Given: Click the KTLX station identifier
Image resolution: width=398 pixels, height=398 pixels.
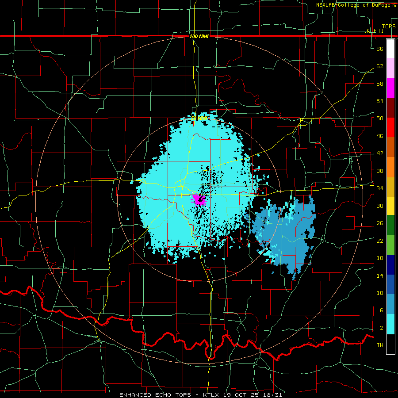Looking at the screenshot, I should coord(212,395).
